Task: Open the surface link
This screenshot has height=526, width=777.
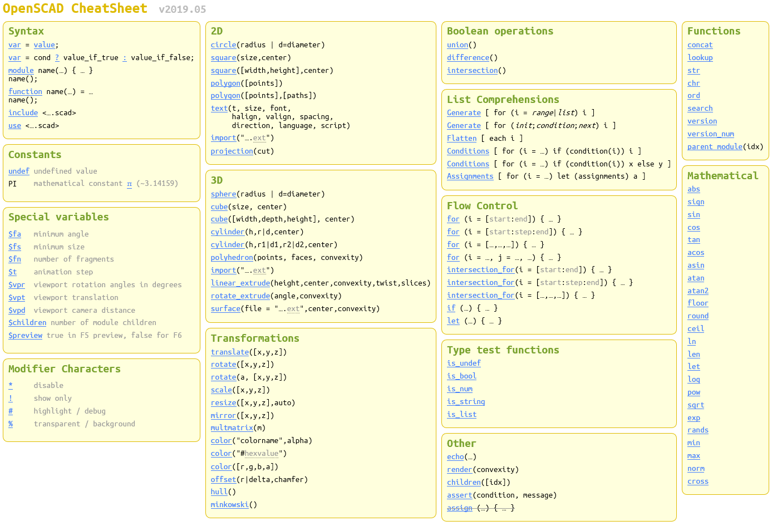Action: click(x=225, y=309)
